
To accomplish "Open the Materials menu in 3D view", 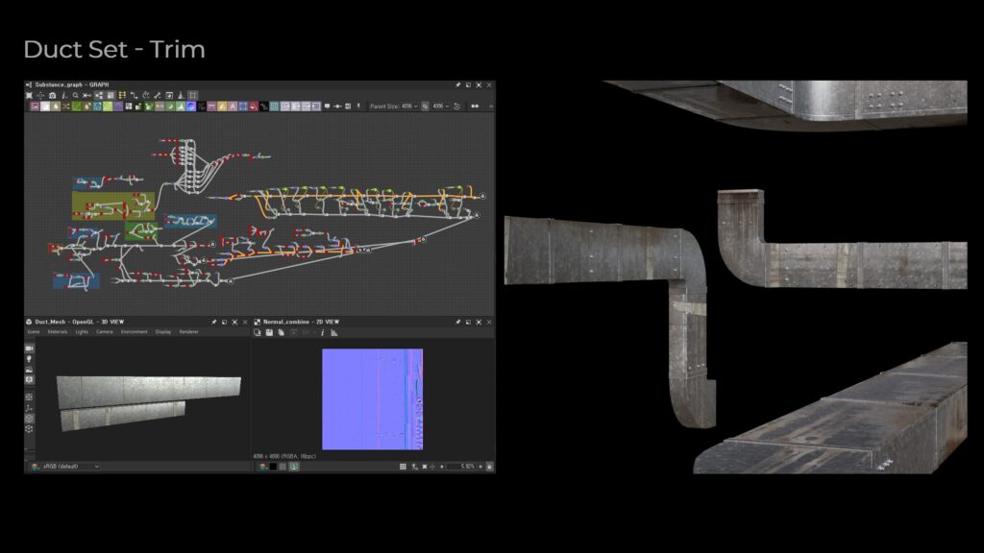I will [x=58, y=332].
